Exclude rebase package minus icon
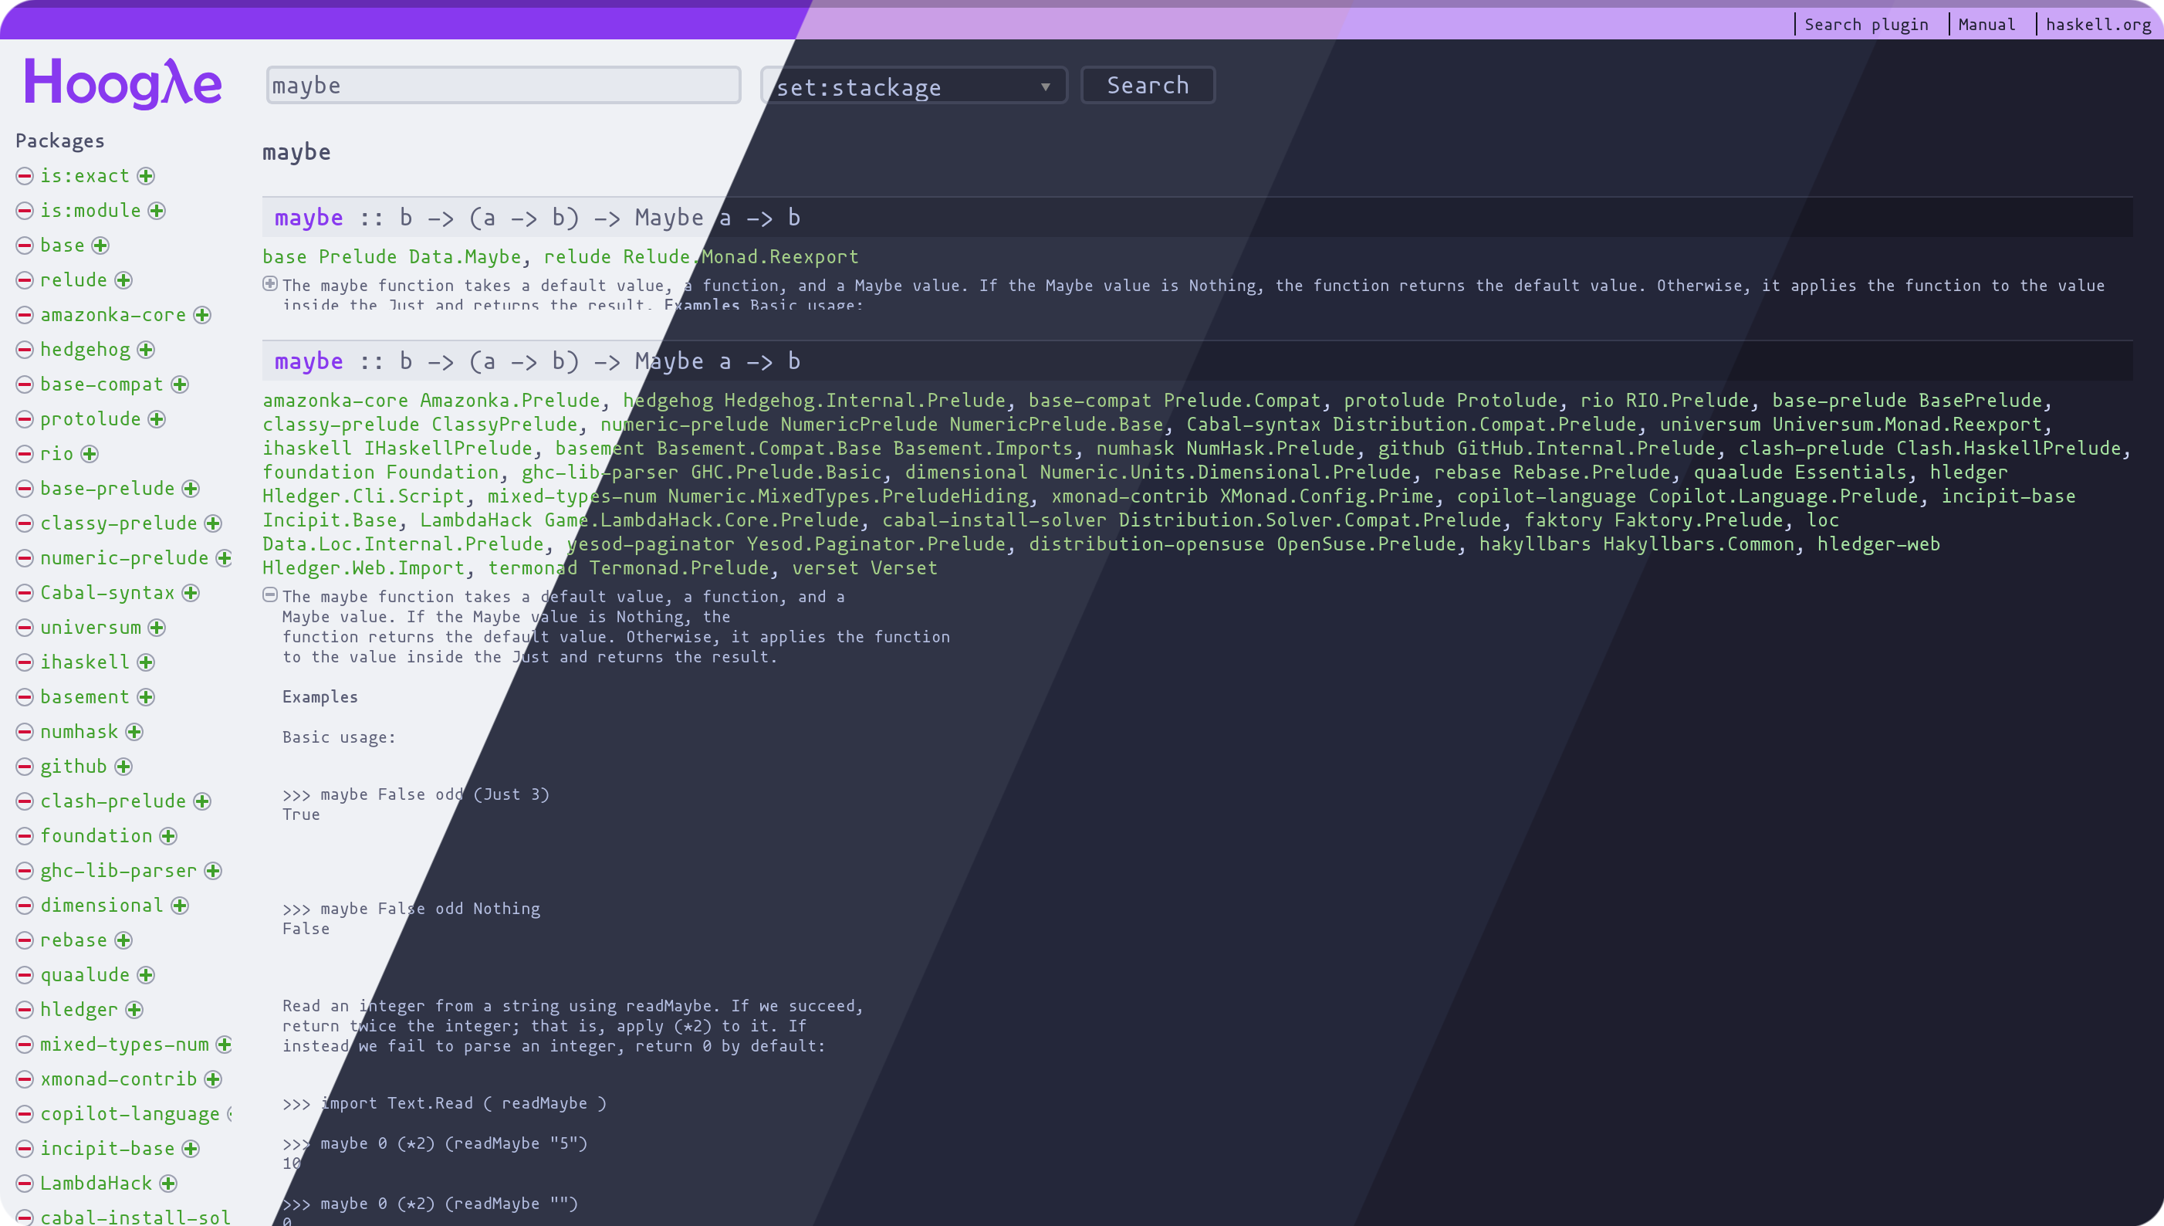The width and height of the screenshot is (2164, 1226). click(x=25, y=940)
